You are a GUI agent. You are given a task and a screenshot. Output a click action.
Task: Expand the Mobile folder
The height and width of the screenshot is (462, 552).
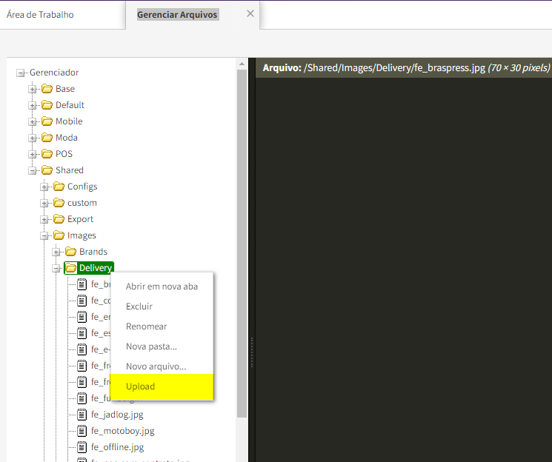click(33, 122)
